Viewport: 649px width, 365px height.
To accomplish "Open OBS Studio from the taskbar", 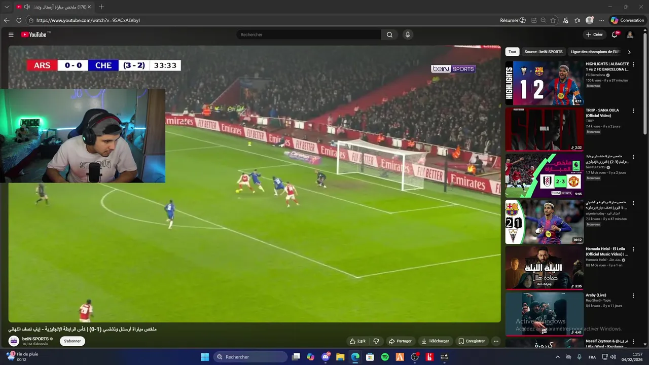I will 415,357.
